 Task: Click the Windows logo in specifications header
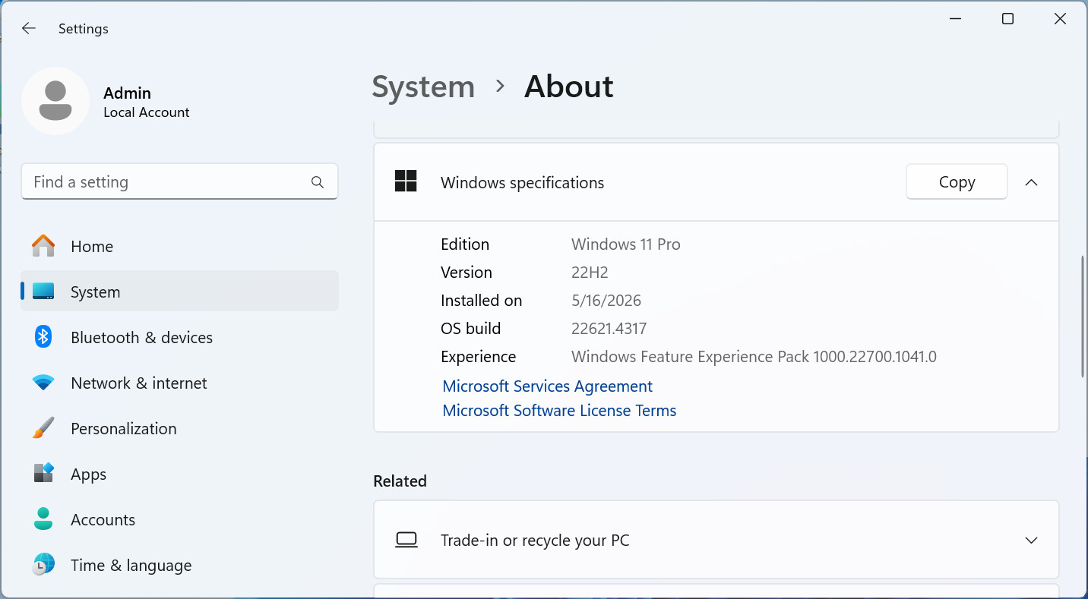406,181
